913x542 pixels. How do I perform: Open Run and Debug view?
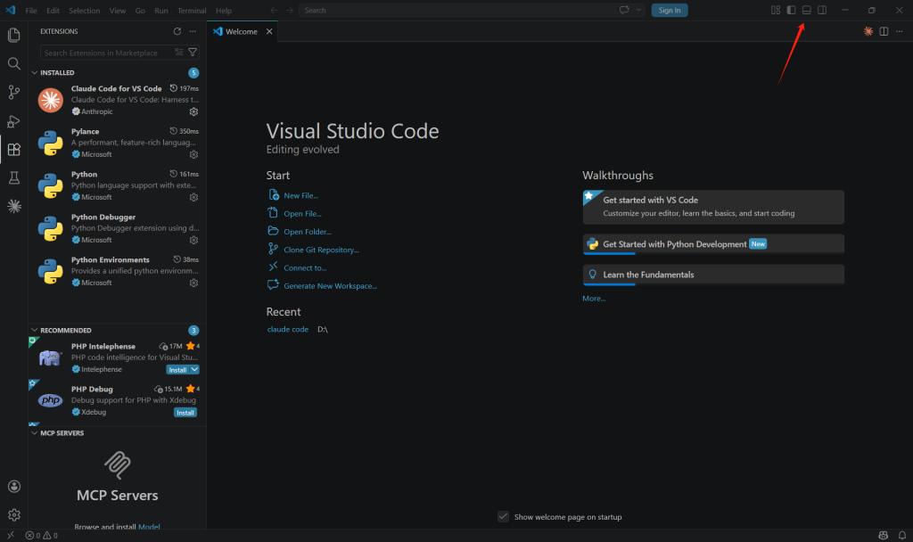point(13,121)
